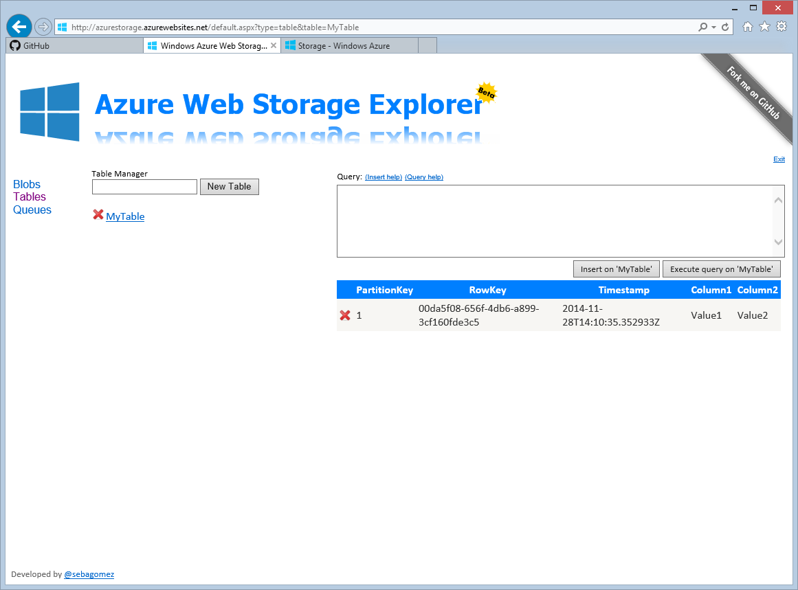Delete MyTable with the red X icon
Screen dimensions: 798x590
click(x=98, y=214)
